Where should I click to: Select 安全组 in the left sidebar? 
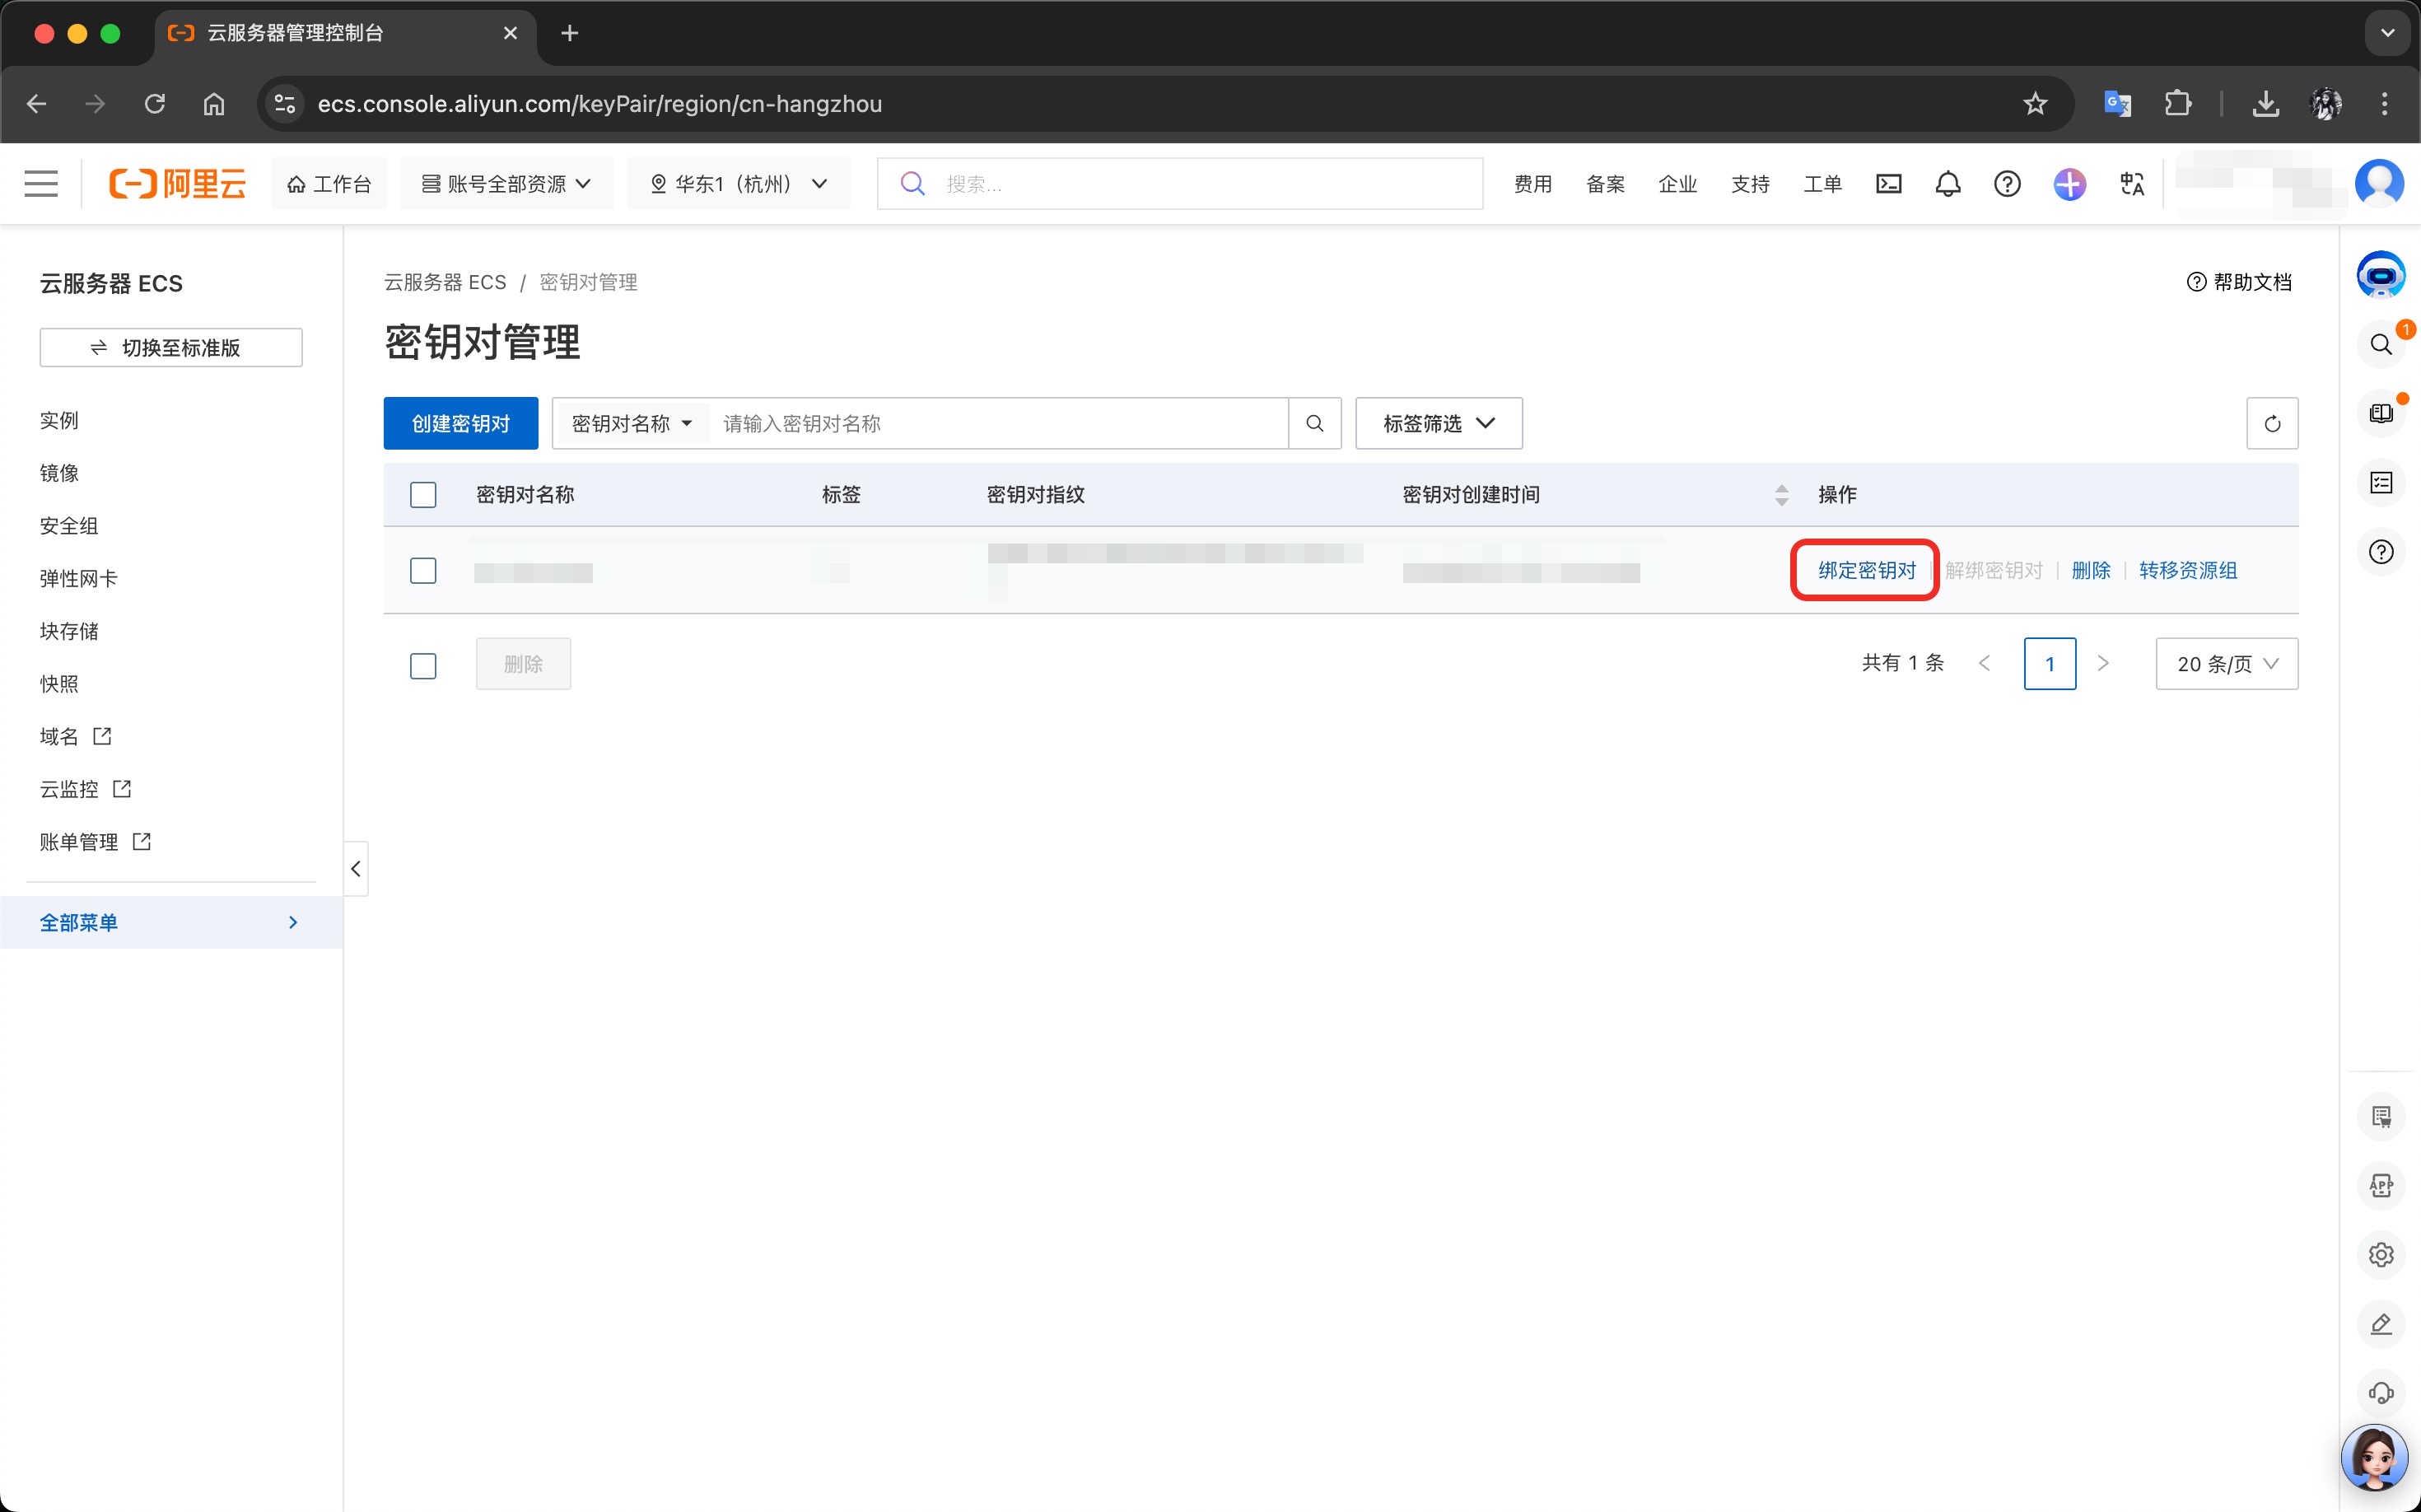coord(69,526)
